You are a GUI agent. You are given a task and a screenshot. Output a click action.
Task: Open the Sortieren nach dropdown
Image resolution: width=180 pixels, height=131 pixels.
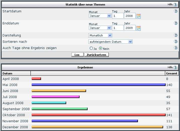pos(110,42)
